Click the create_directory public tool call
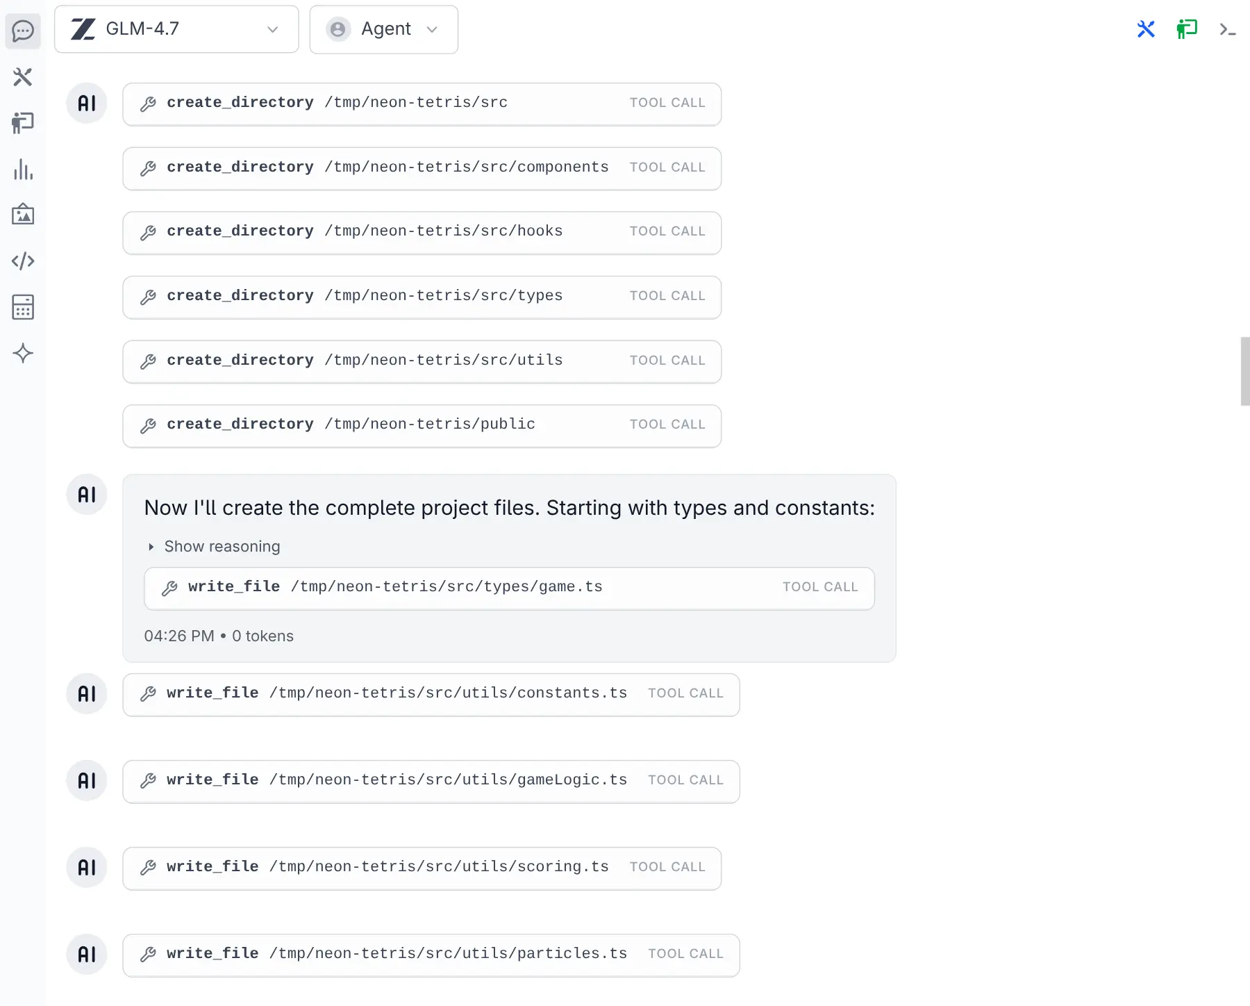The image size is (1250, 1006). 422,426
